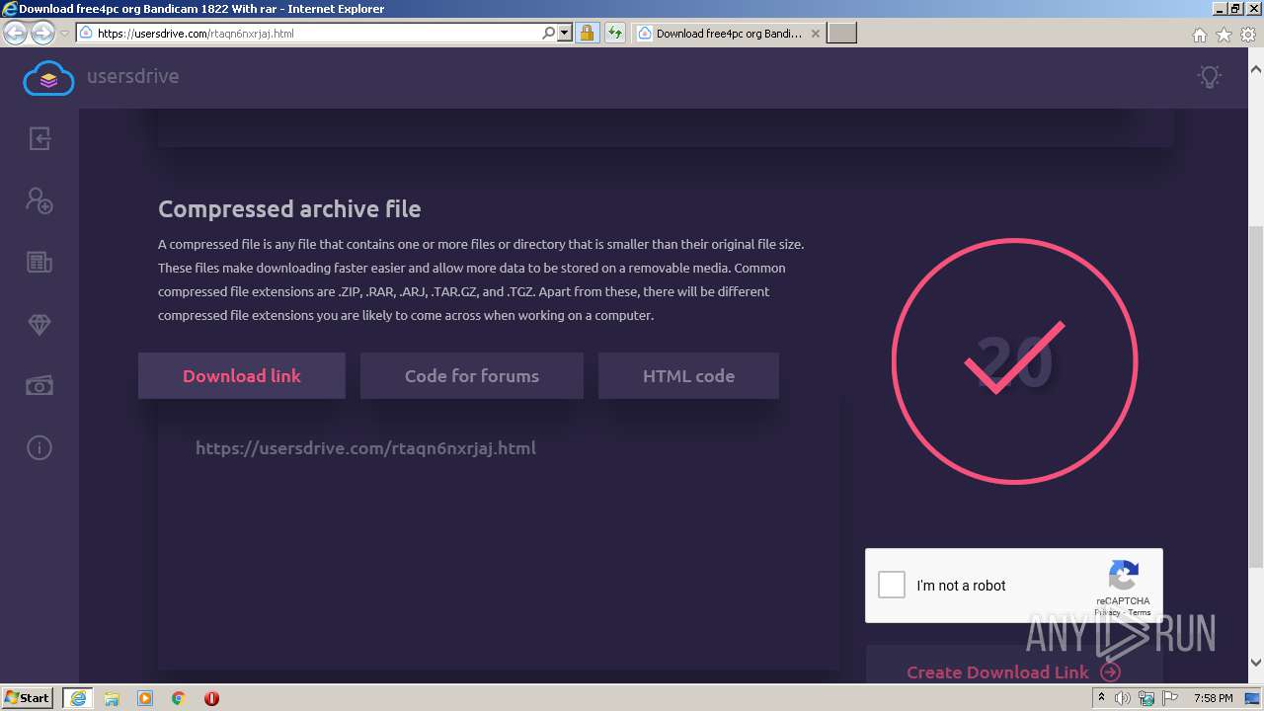Click the volume speaker tray icon

(x=1123, y=698)
